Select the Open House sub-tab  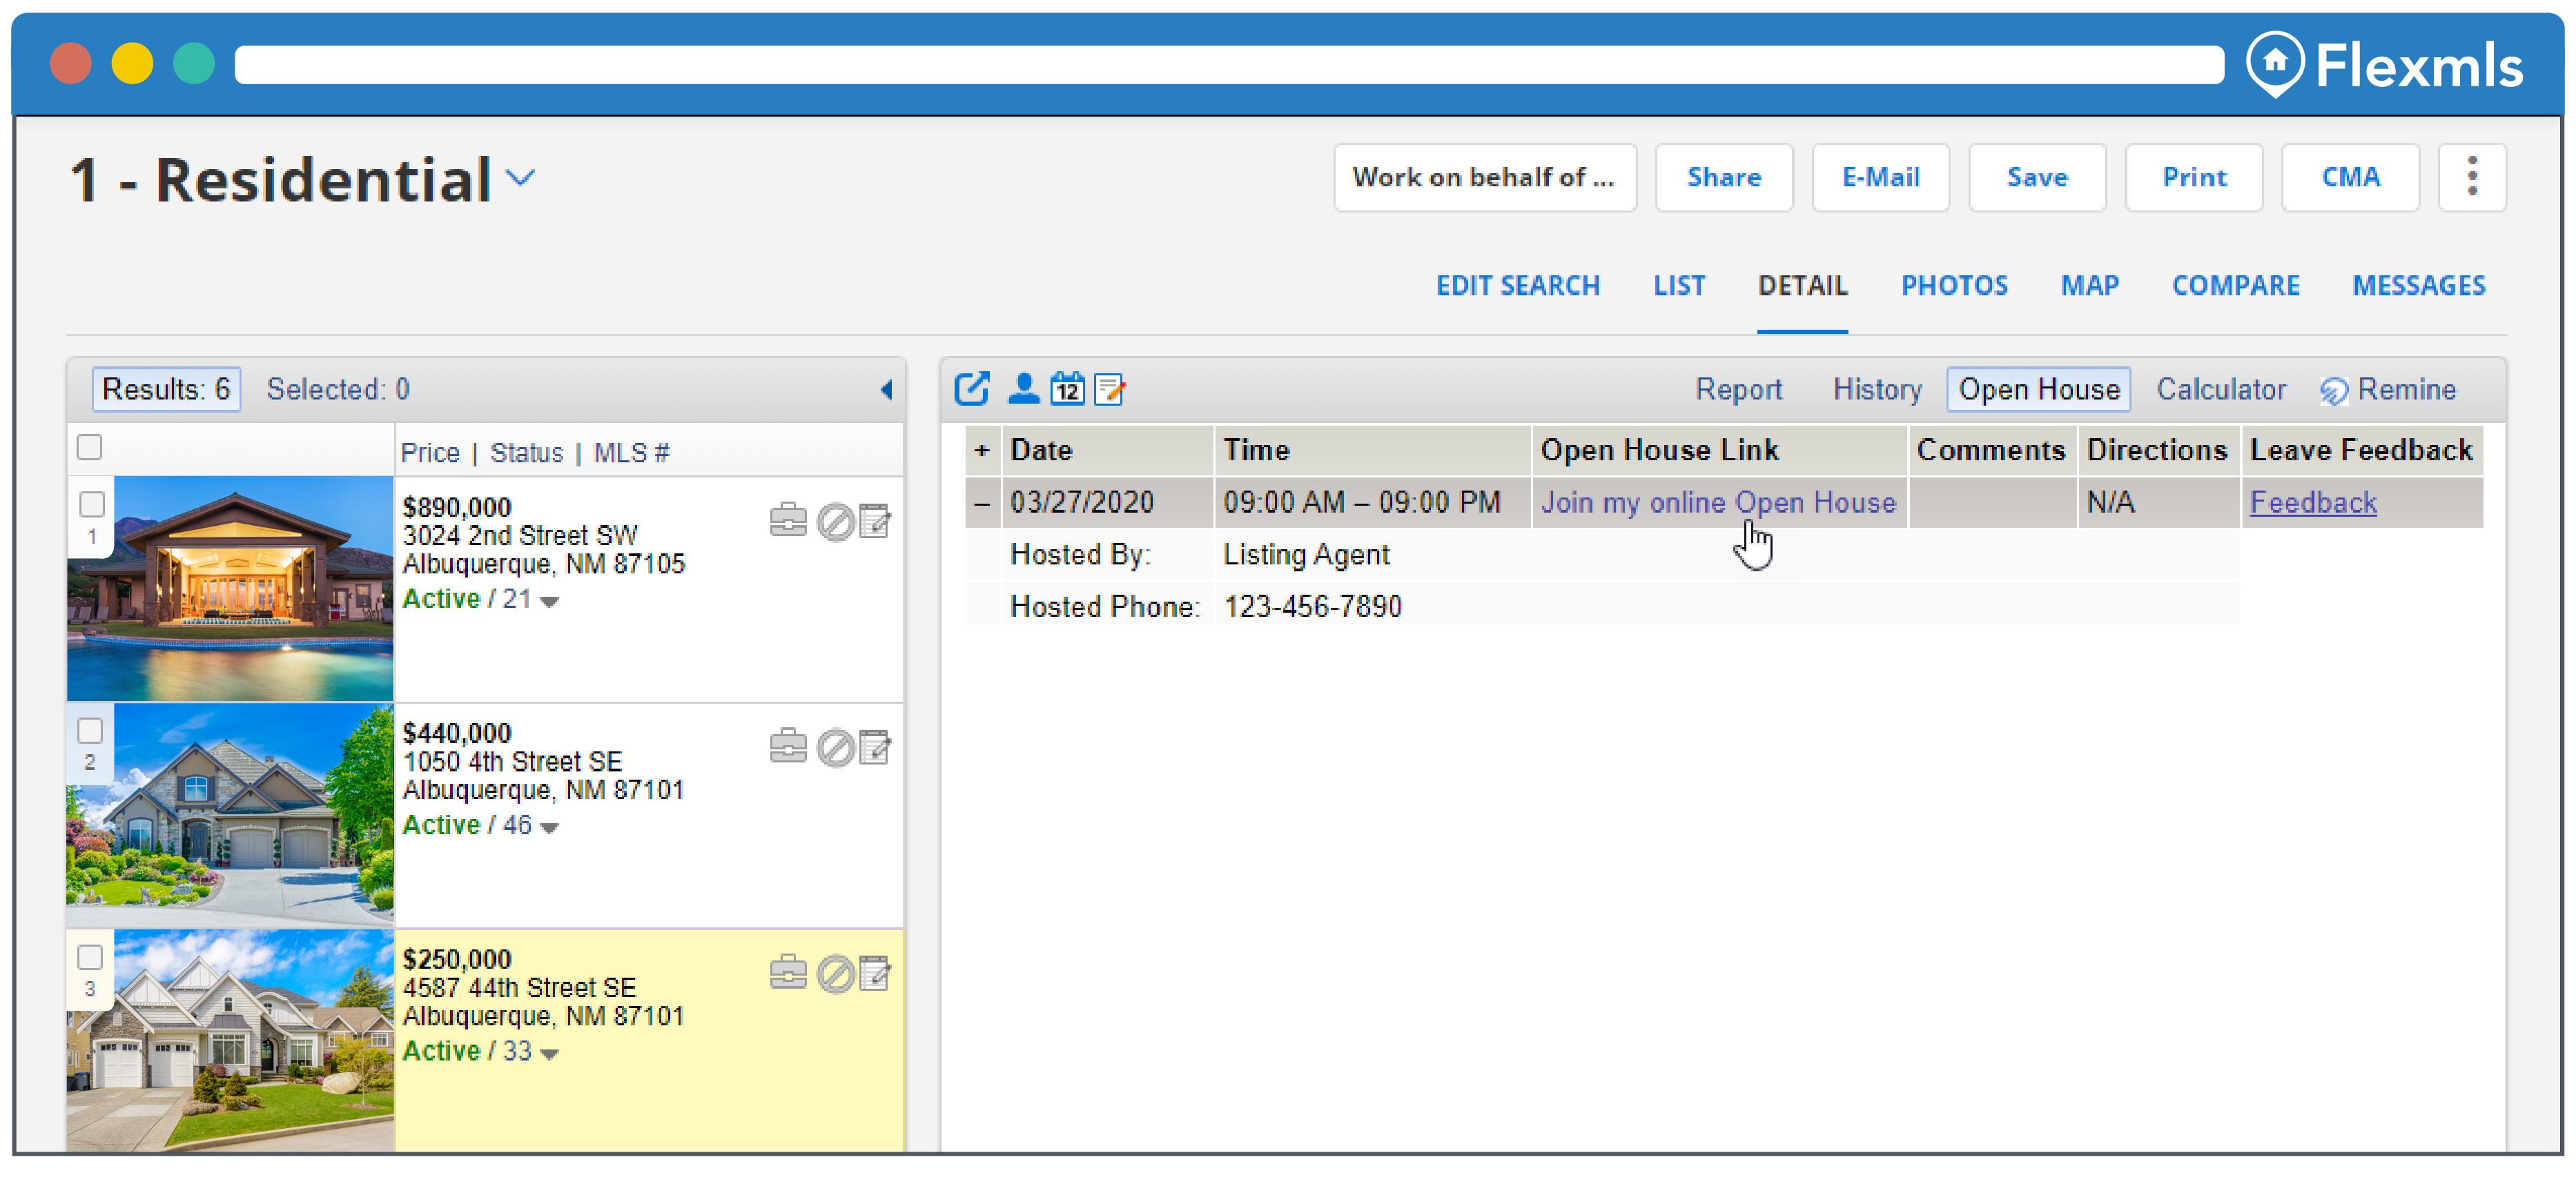[2038, 389]
